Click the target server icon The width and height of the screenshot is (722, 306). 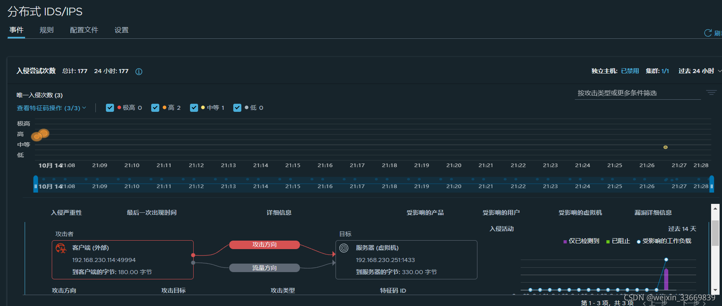coord(344,248)
